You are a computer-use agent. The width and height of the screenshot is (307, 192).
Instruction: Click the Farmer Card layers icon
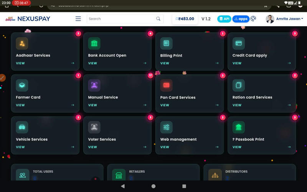(x=22, y=85)
